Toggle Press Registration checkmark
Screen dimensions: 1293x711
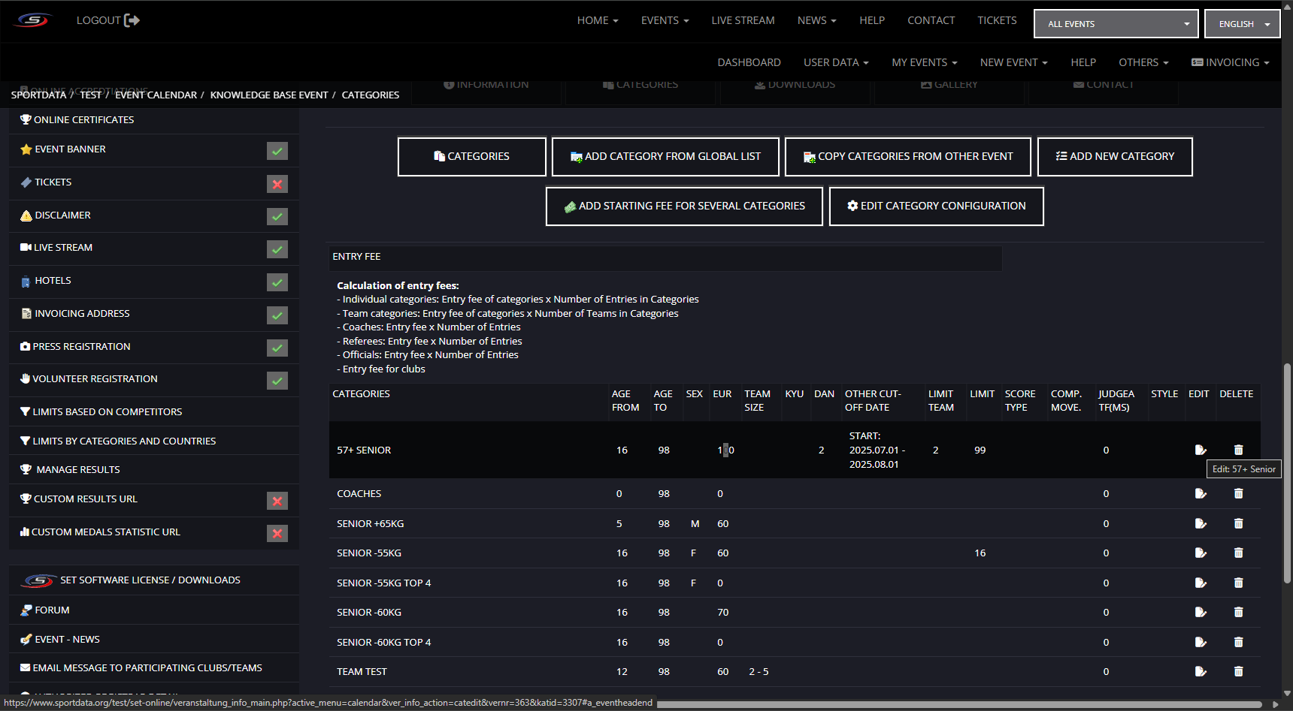[277, 348]
